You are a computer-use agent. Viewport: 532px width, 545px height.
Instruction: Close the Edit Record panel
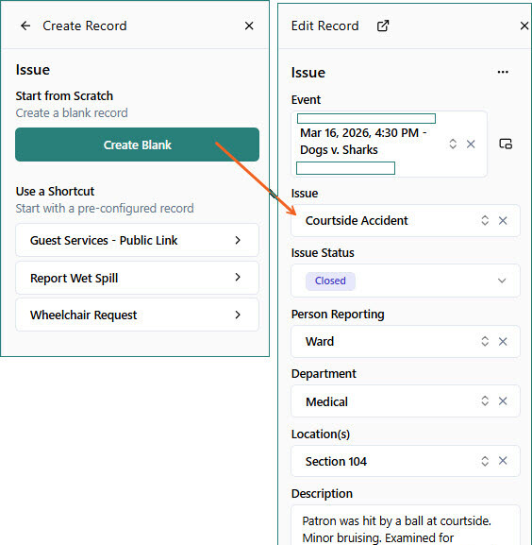pos(524,26)
